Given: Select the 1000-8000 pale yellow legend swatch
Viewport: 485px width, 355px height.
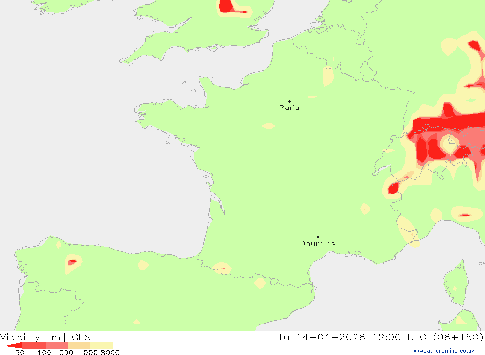Looking at the screenshot, I should tap(101, 345).
